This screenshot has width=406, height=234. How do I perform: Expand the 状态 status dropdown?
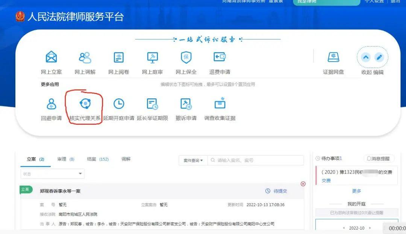coord(53,174)
